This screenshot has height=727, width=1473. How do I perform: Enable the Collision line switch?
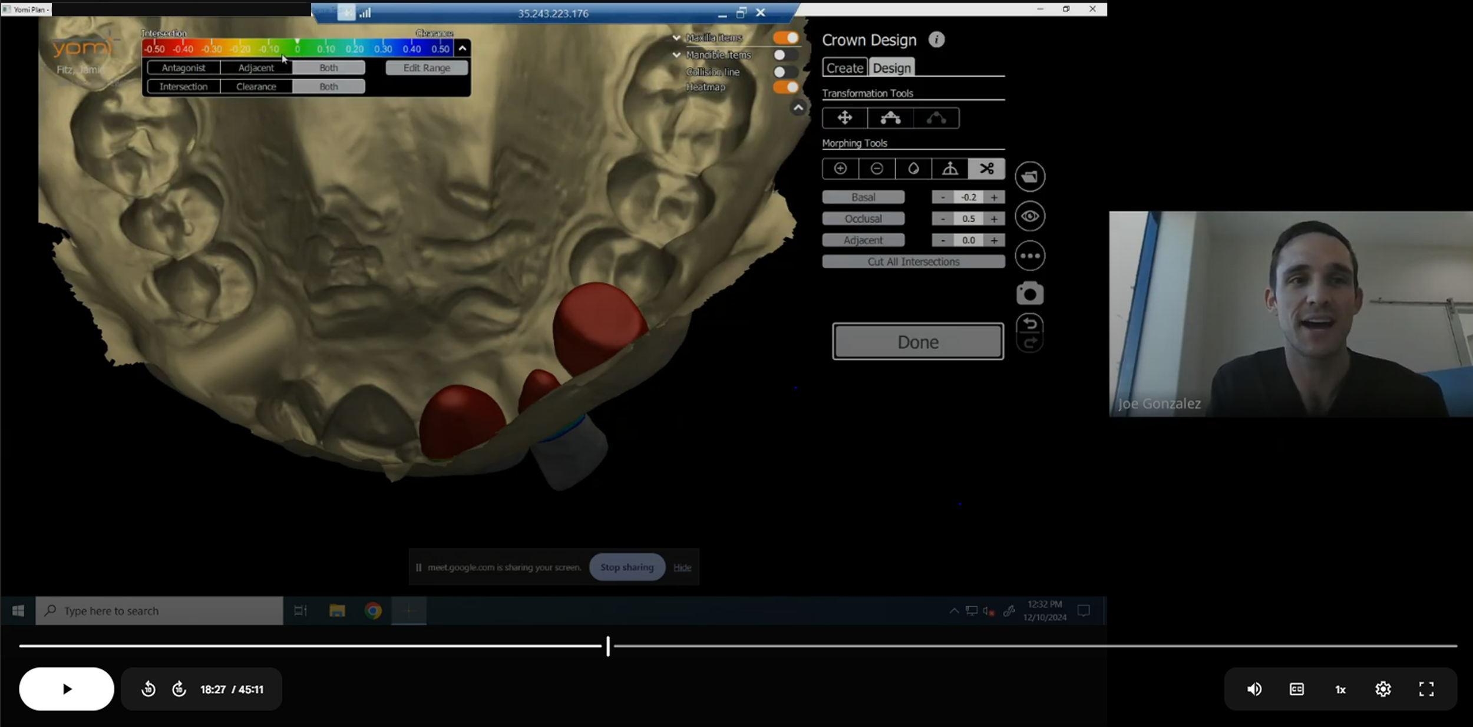(x=786, y=72)
